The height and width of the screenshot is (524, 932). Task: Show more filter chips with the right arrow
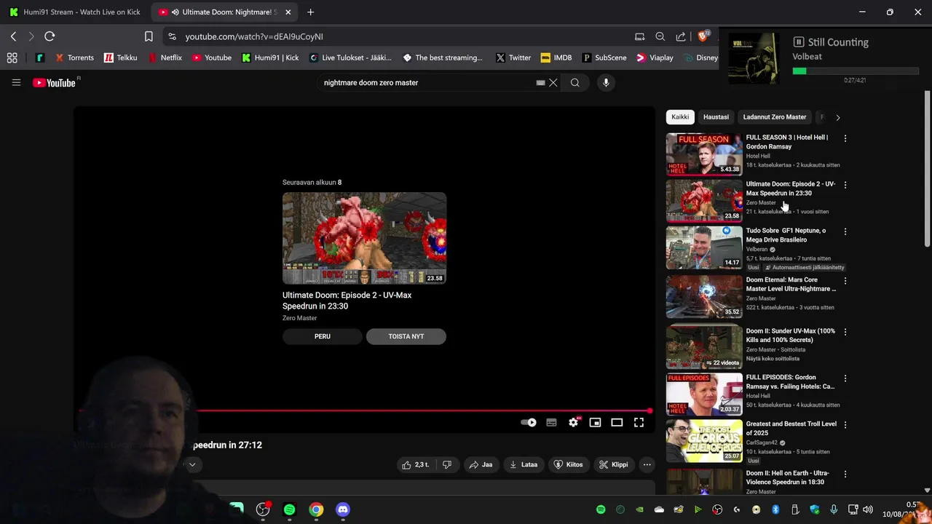coord(837,117)
